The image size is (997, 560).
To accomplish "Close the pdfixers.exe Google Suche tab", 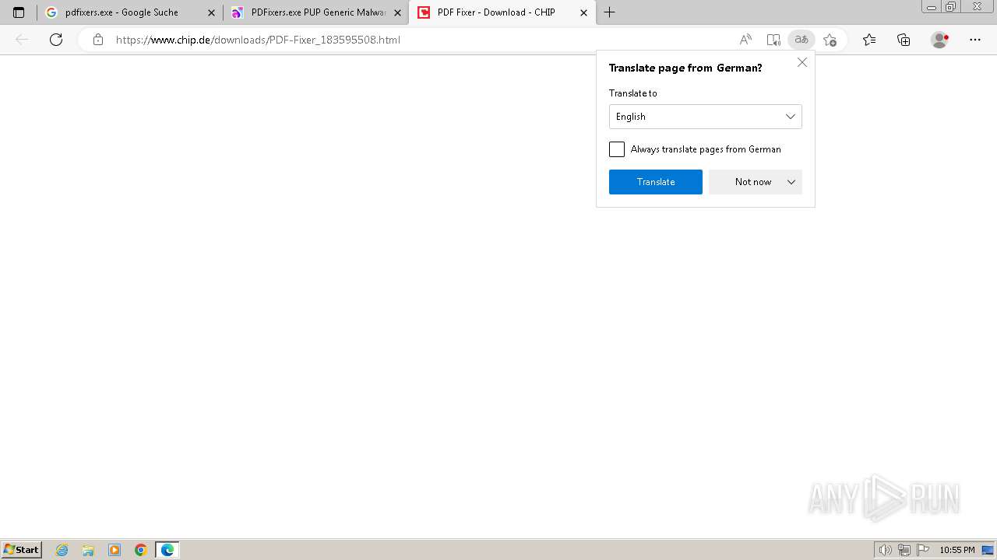I will pos(211,12).
